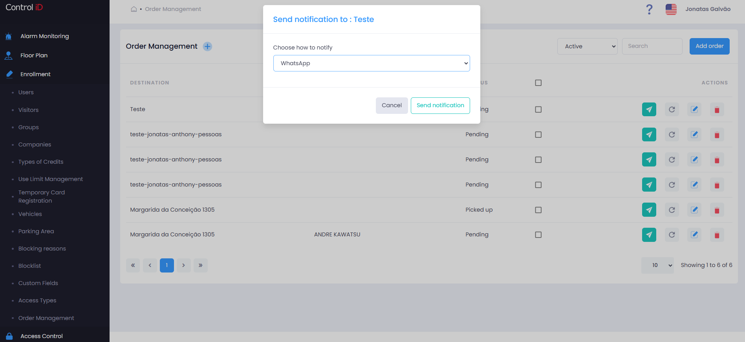
Task: Tick the checkbox in ANDRE KAWATSU row
Action: coord(538,235)
